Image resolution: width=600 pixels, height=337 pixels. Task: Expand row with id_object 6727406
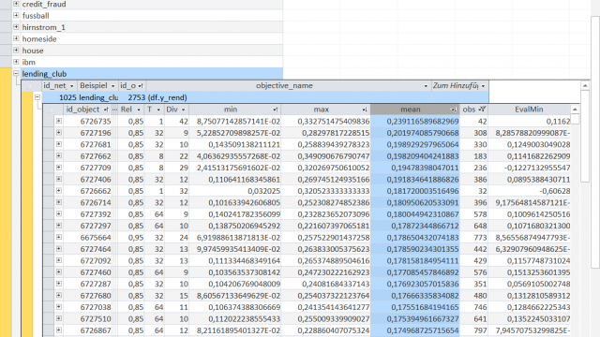click(58, 179)
